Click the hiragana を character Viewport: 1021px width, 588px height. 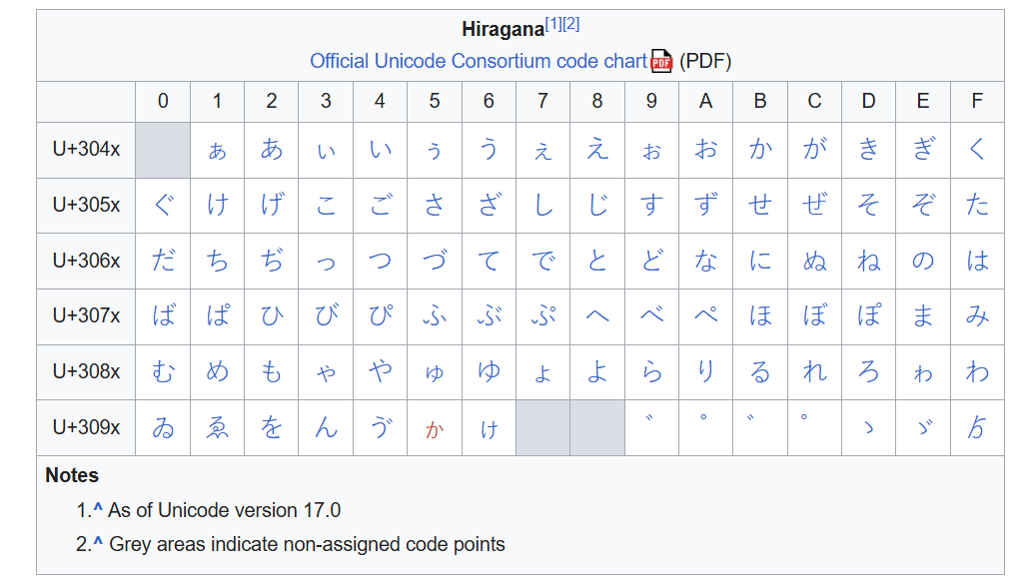[x=272, y=428]
